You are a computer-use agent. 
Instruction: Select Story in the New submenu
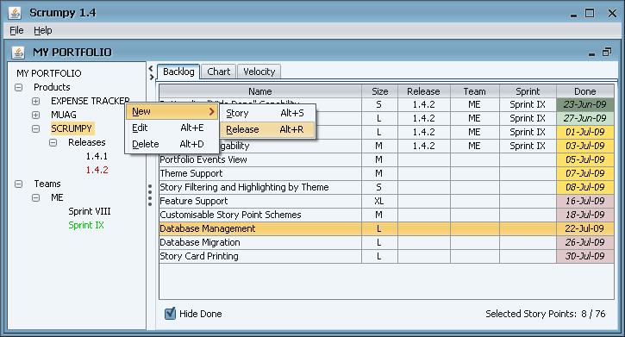[267, 114]
